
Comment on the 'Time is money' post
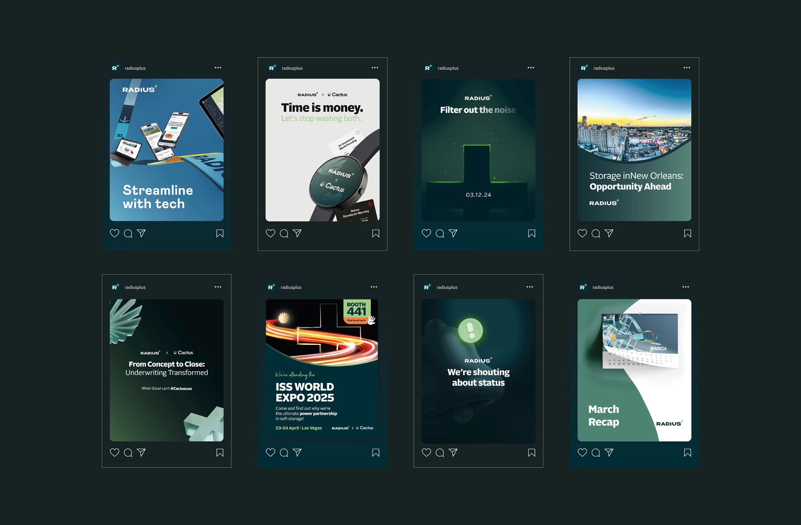(284, 234)
